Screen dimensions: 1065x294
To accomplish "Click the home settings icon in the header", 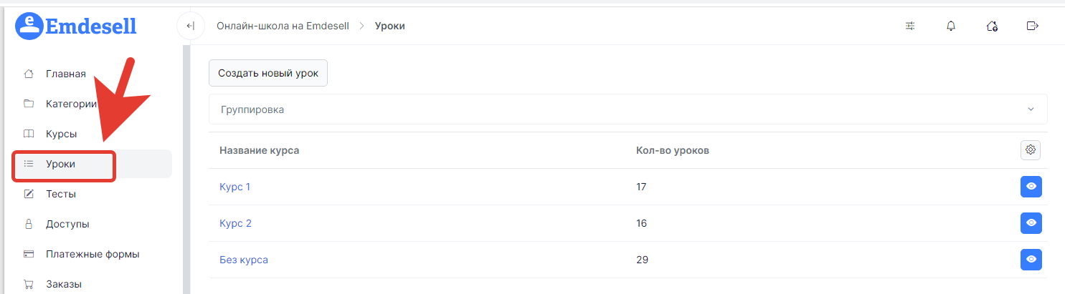I will coord(992,26).
